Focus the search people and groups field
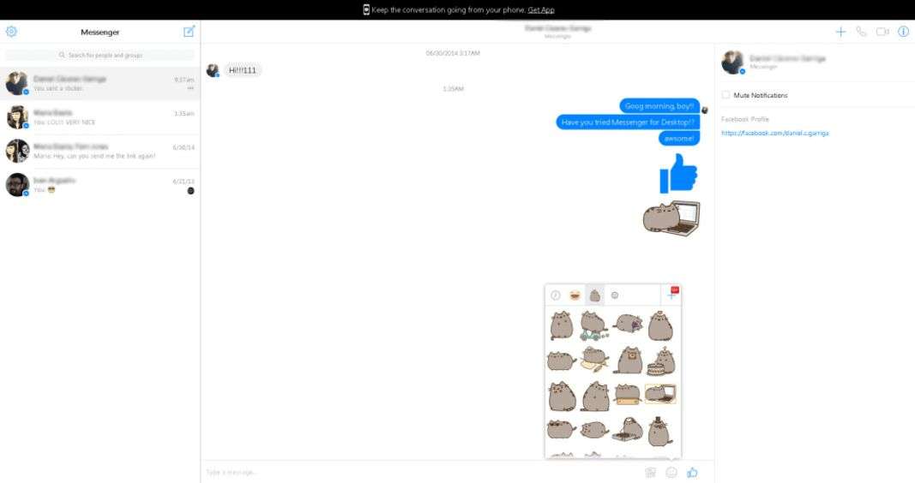 (x=99, y=55)
